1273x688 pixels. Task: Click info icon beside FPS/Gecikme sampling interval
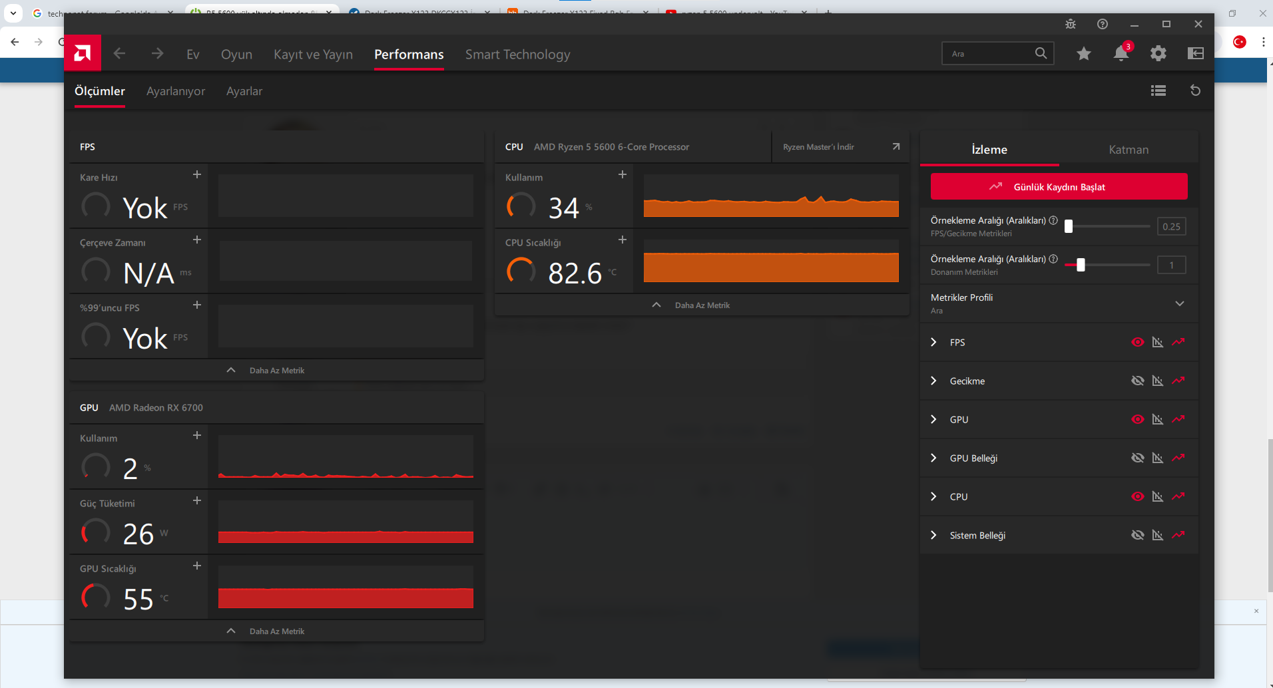[x=1053, y=220]
